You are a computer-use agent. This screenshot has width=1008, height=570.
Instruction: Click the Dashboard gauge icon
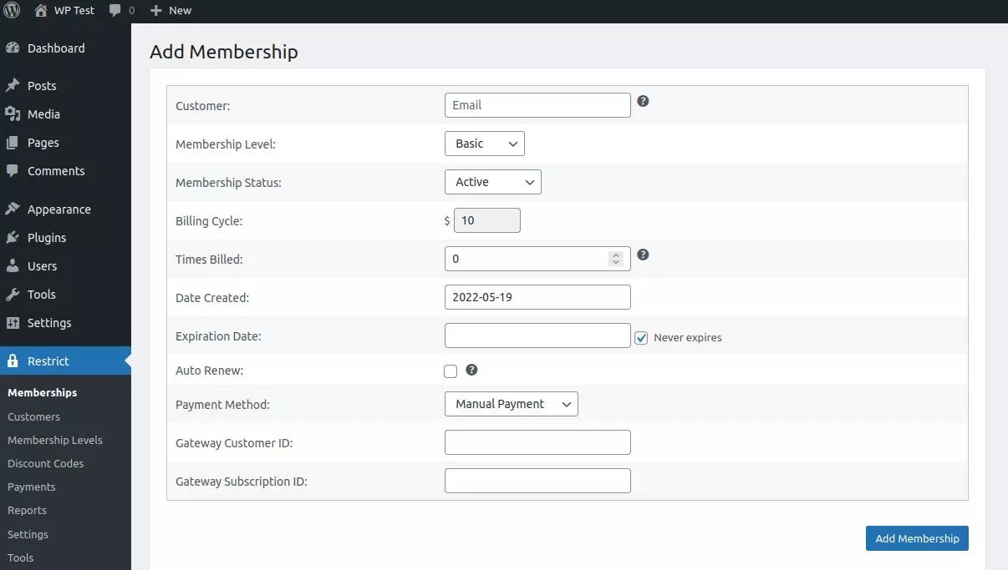click(13, 48)
